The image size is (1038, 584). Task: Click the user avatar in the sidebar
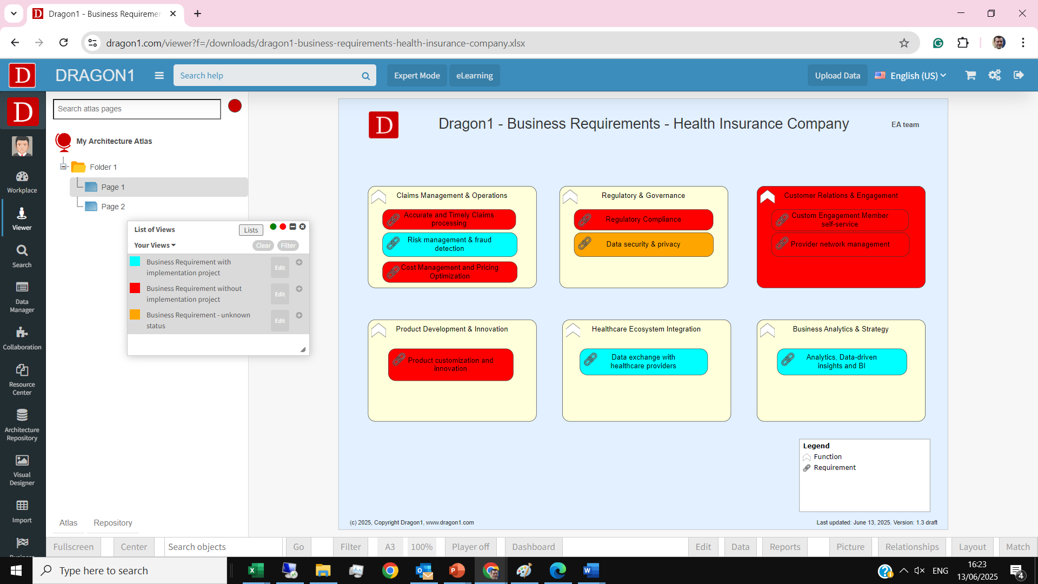click(22, 146)
